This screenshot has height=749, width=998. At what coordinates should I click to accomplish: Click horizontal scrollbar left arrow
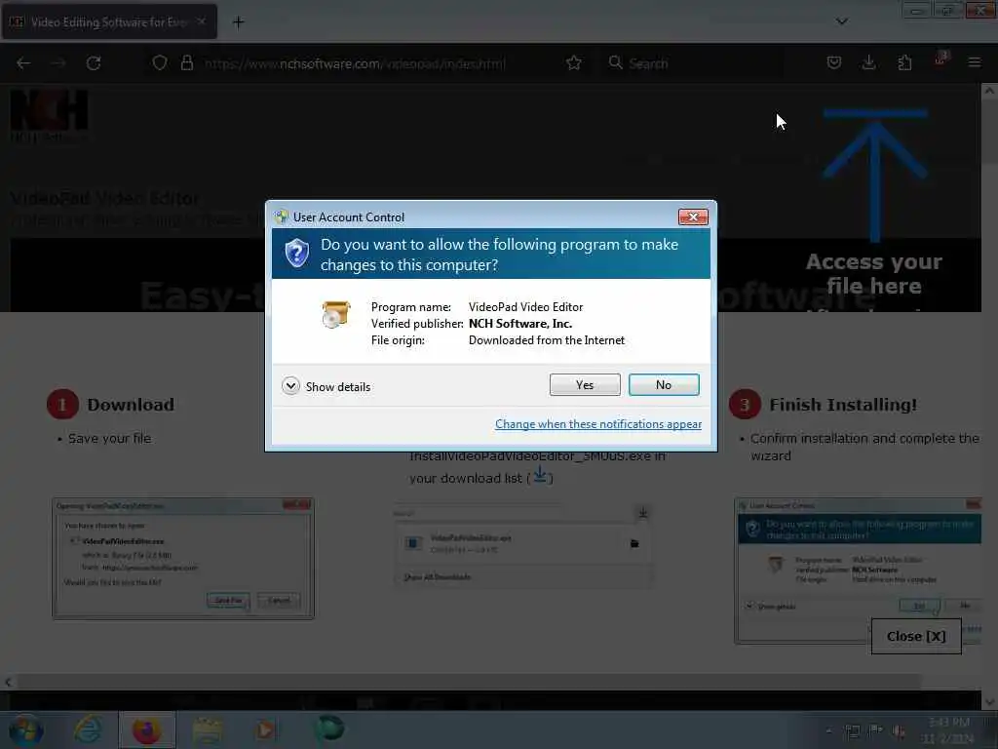pos(8,682)
